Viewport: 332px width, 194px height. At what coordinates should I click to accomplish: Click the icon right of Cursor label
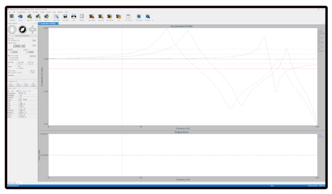[29, 91]
